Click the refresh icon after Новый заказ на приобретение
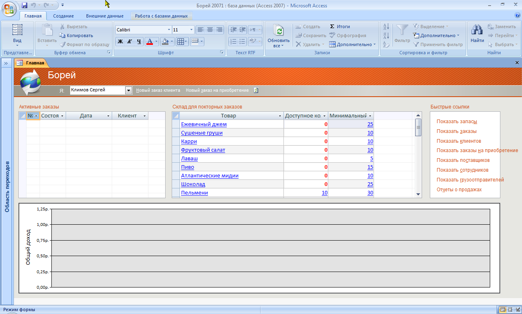The height and width of the screenshot is (314, 522). tap(256, 90)
